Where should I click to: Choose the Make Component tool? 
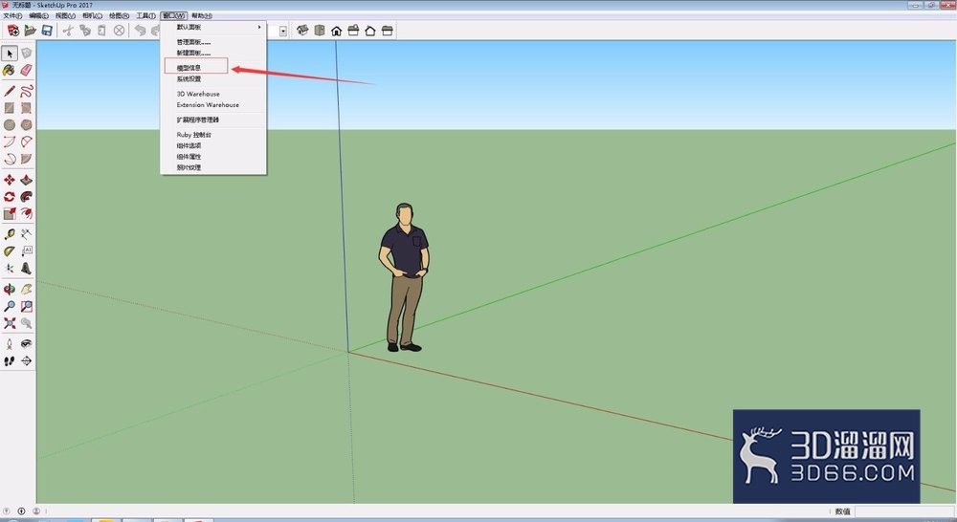(x=26, y=53)
